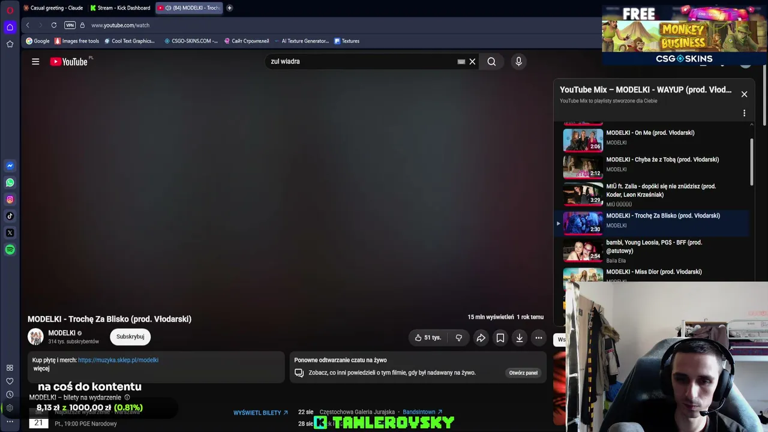
Task: Open browser settings gear in sidebar
Action: [x=10, y=408]
